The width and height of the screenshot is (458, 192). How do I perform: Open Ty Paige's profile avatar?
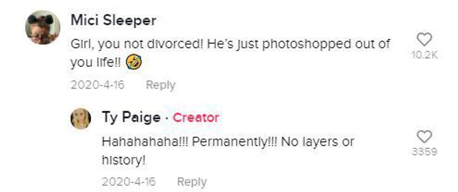[80, 118]
